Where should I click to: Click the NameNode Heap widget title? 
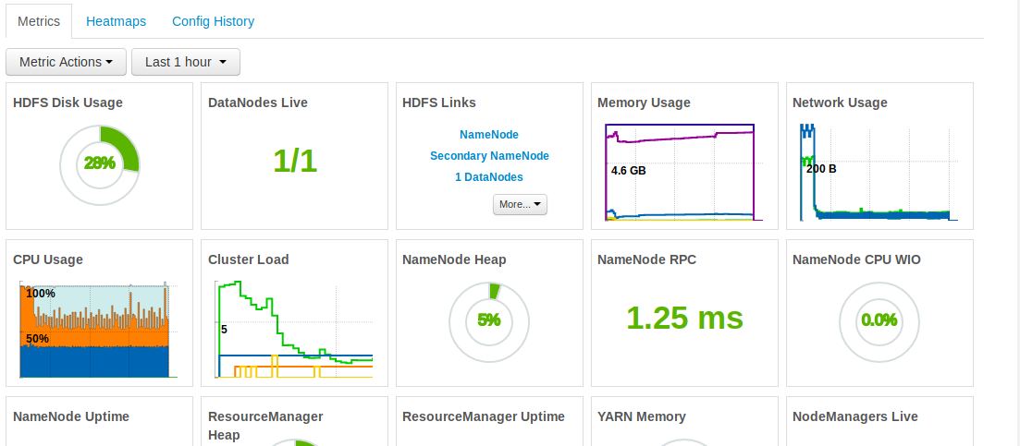(x=454, y=259)
